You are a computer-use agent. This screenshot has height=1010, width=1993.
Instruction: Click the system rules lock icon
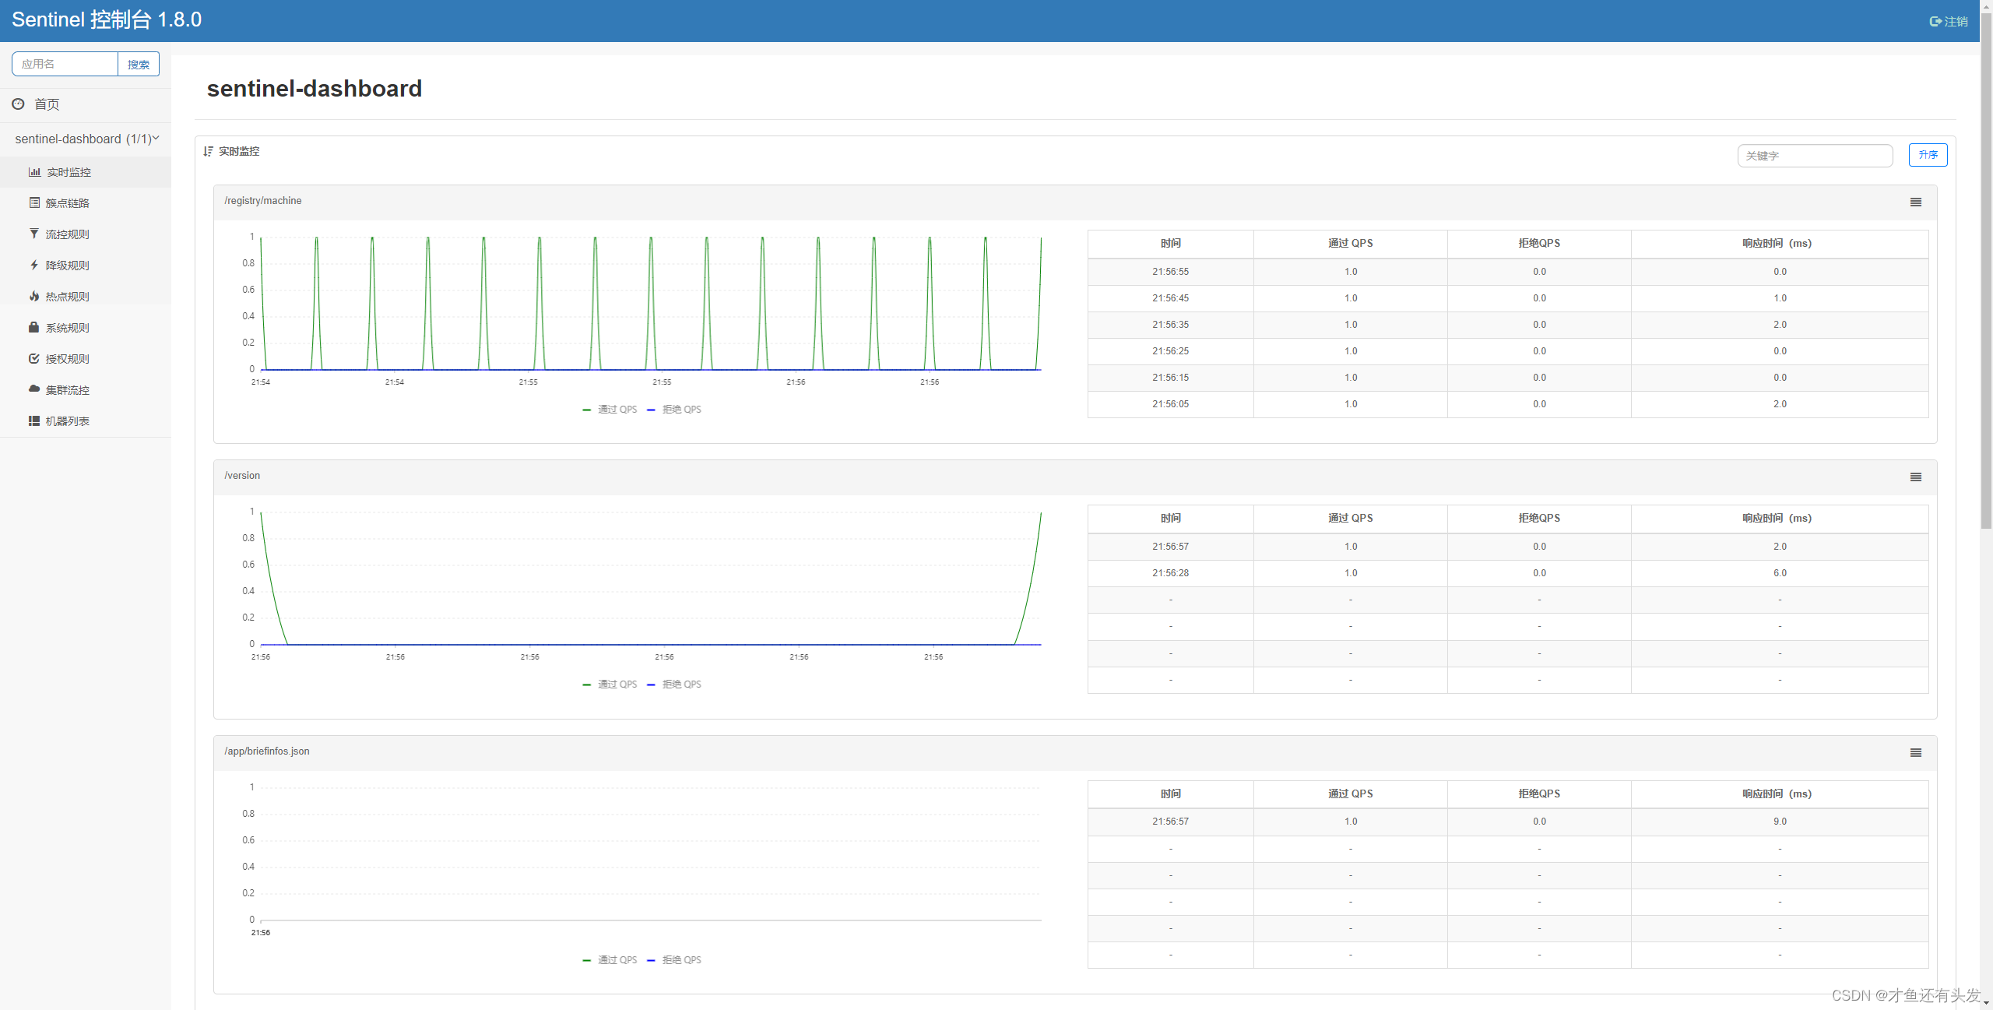click(x=34, y=327)
